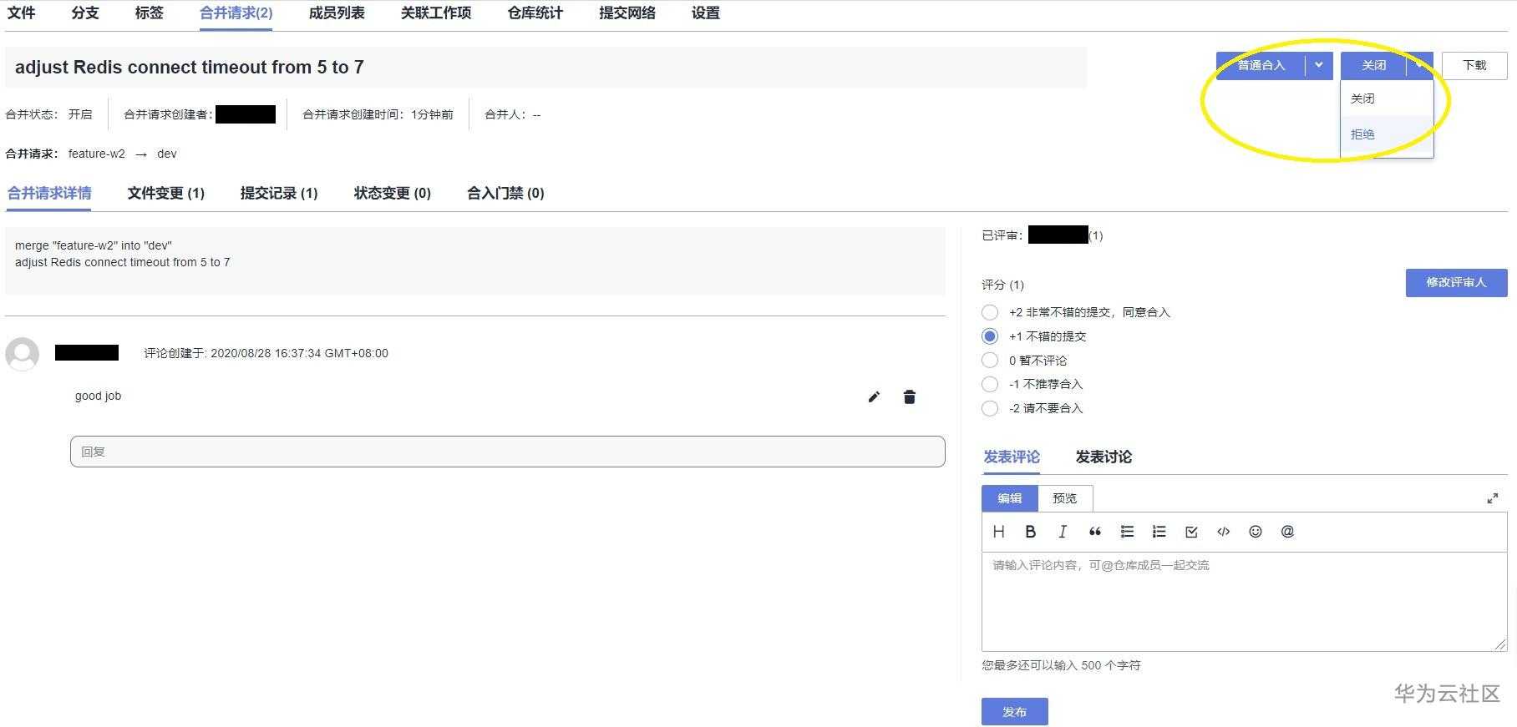Insert an ordered numbered list
Viewport: 1517px width, 727px height.
click(x=1159, y=532)
